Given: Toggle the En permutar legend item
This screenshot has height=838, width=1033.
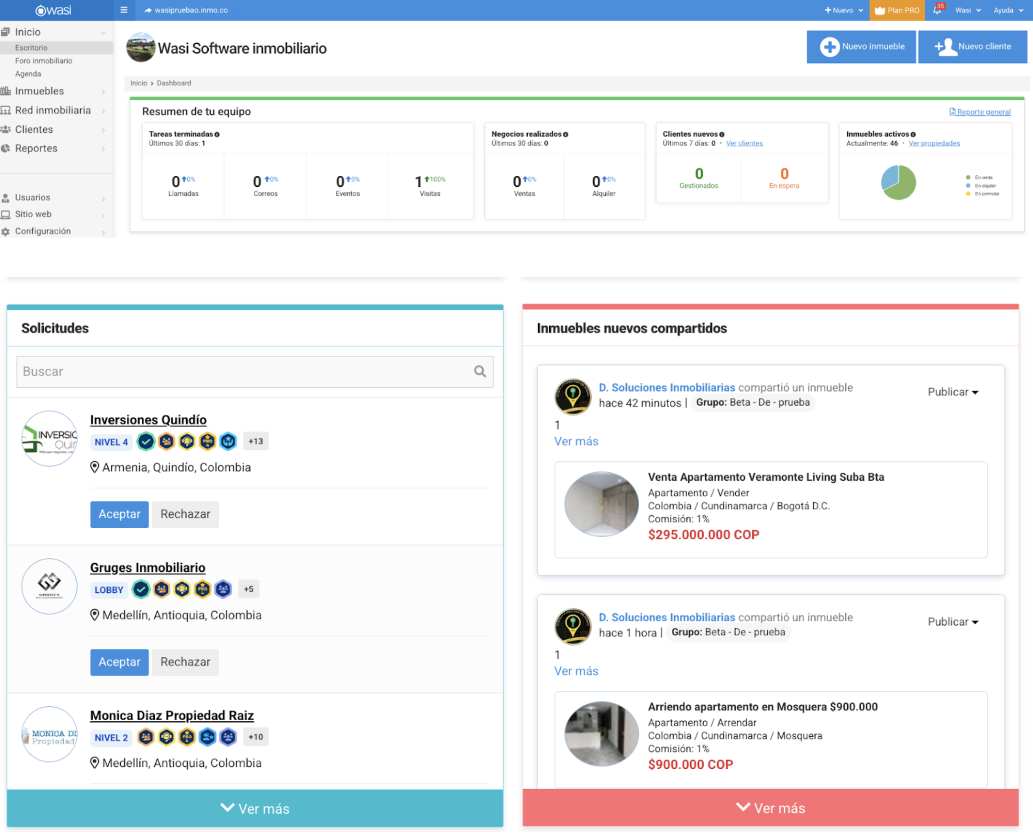Looking at the screenshot, I should tap(983, 194).
